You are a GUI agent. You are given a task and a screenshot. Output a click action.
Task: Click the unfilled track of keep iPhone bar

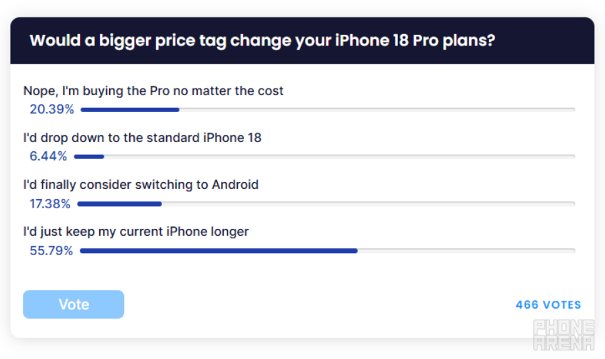[466, 250]
